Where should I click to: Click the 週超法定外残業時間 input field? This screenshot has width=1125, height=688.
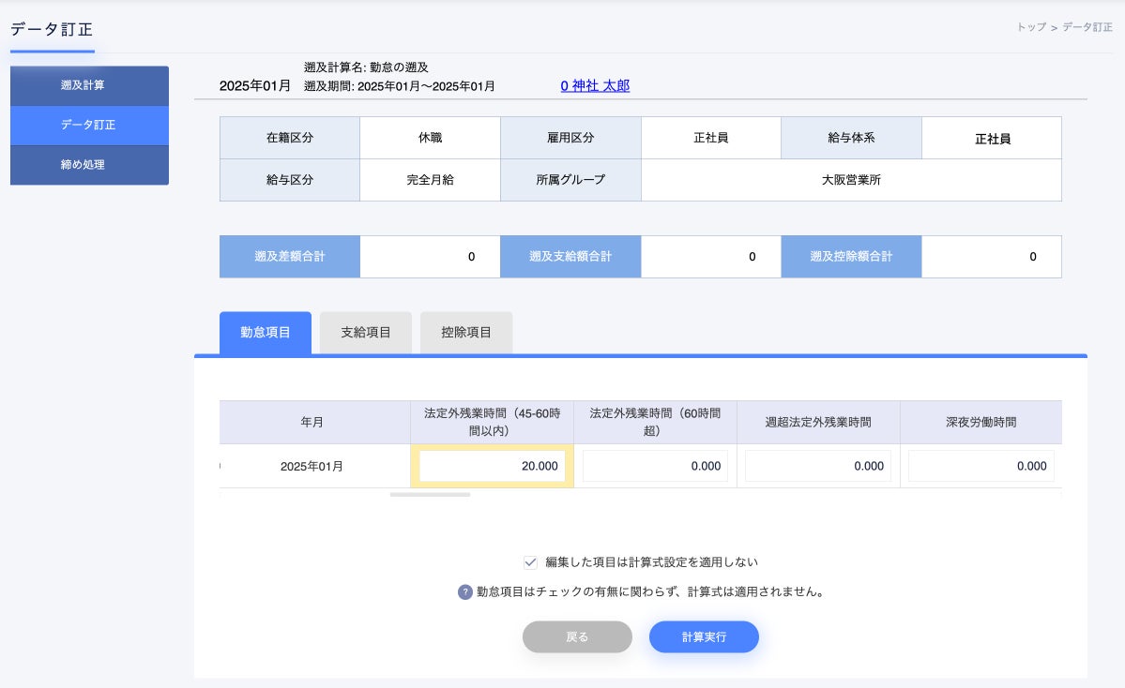(x=817, y=466)
